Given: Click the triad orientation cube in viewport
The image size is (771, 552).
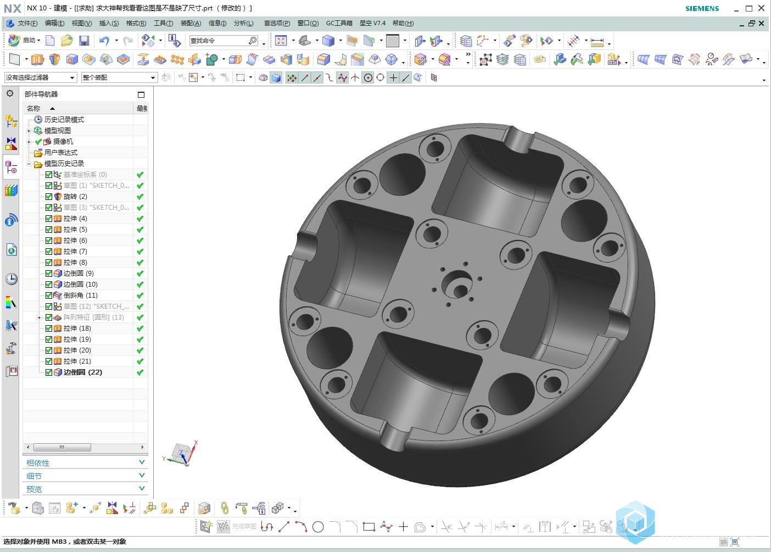Looking at the screenshot, I should (181, 454).
